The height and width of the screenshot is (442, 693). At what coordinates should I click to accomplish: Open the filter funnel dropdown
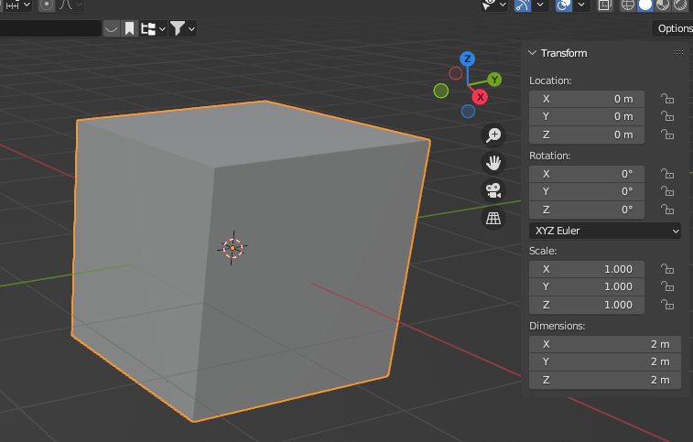(183, 28)
